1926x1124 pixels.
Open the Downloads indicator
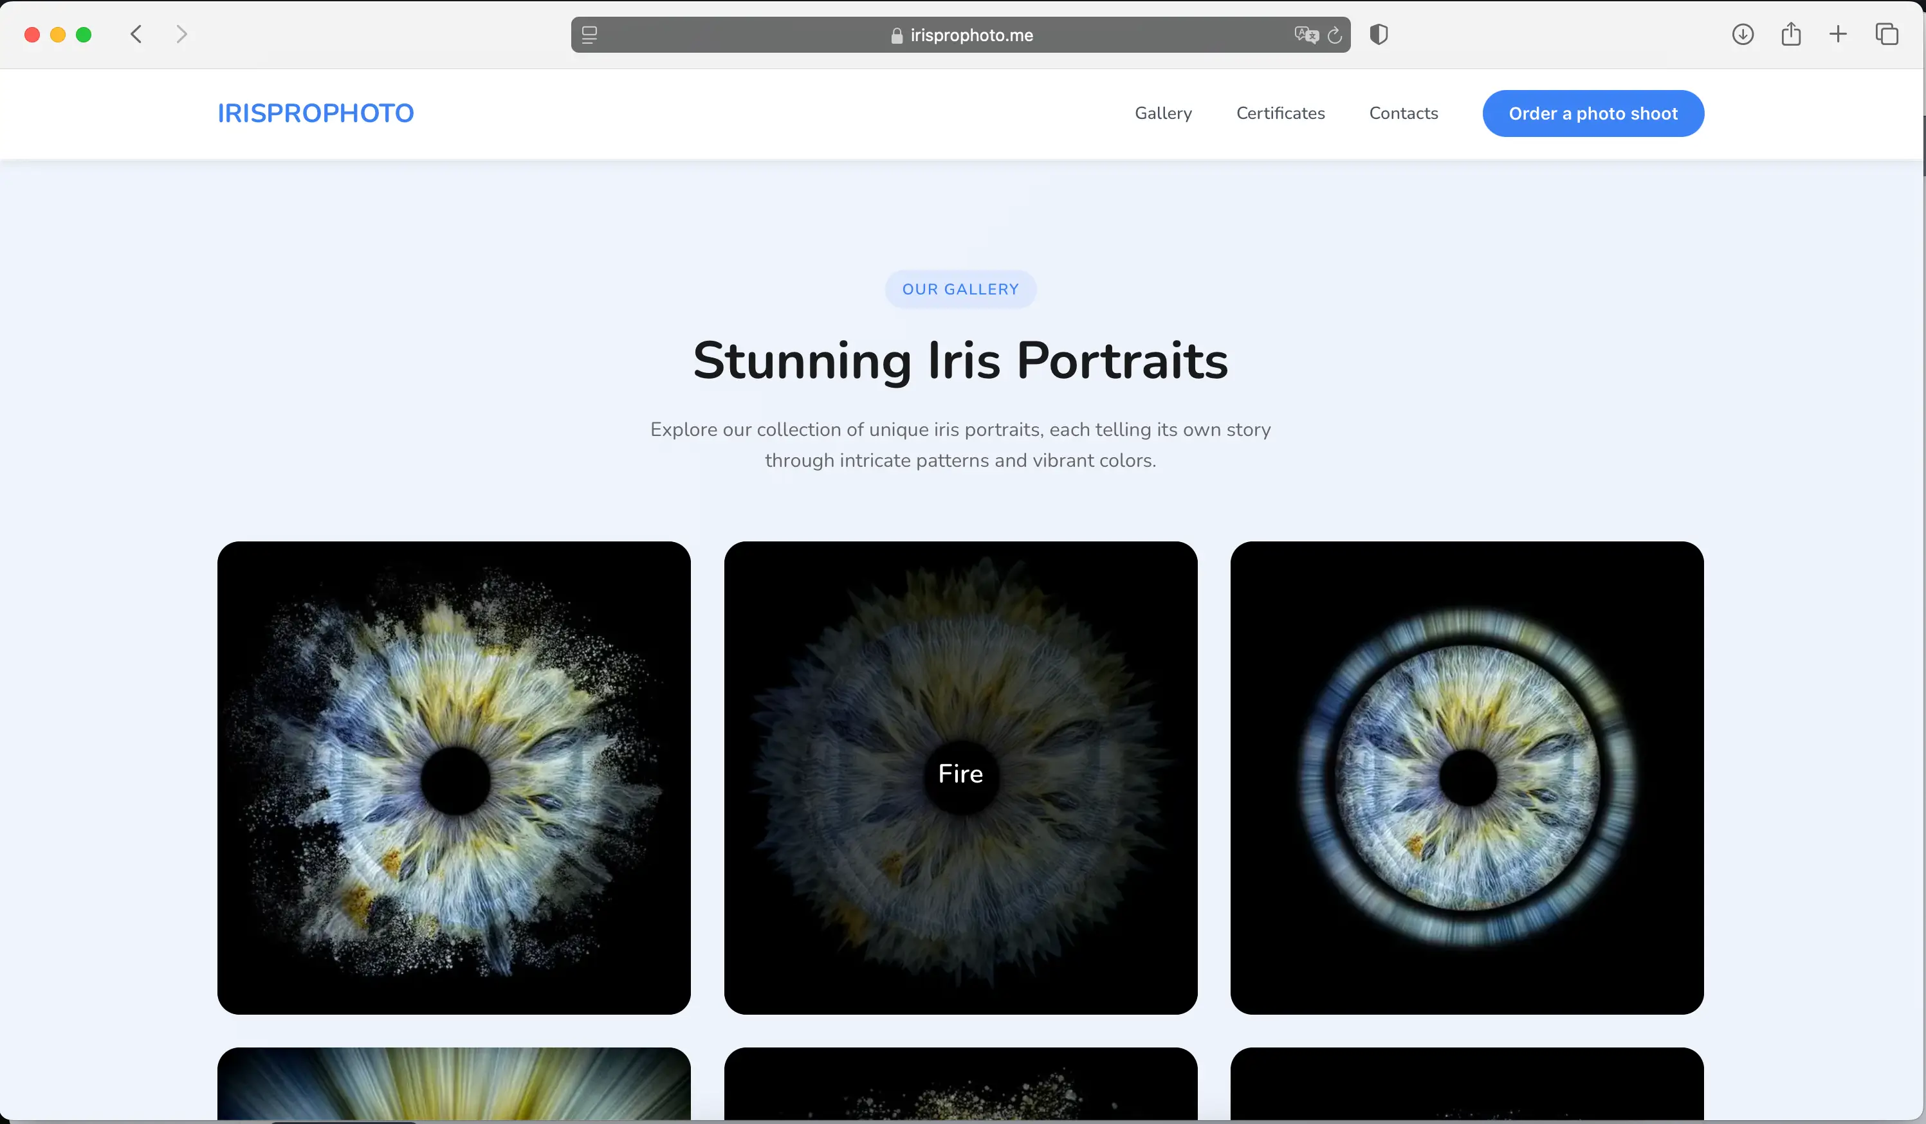click(1743, 33)
